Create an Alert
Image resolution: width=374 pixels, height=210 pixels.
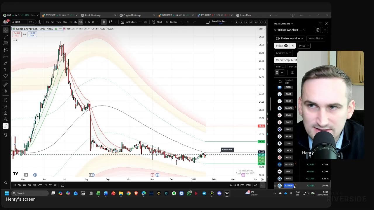point(157,22)
